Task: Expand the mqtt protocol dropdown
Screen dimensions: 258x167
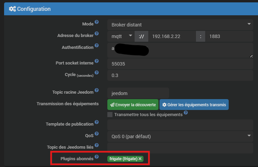Action: click(x=121, y=36)
